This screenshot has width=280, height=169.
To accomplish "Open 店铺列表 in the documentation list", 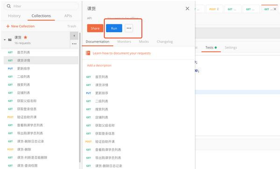I will [102, 117].
